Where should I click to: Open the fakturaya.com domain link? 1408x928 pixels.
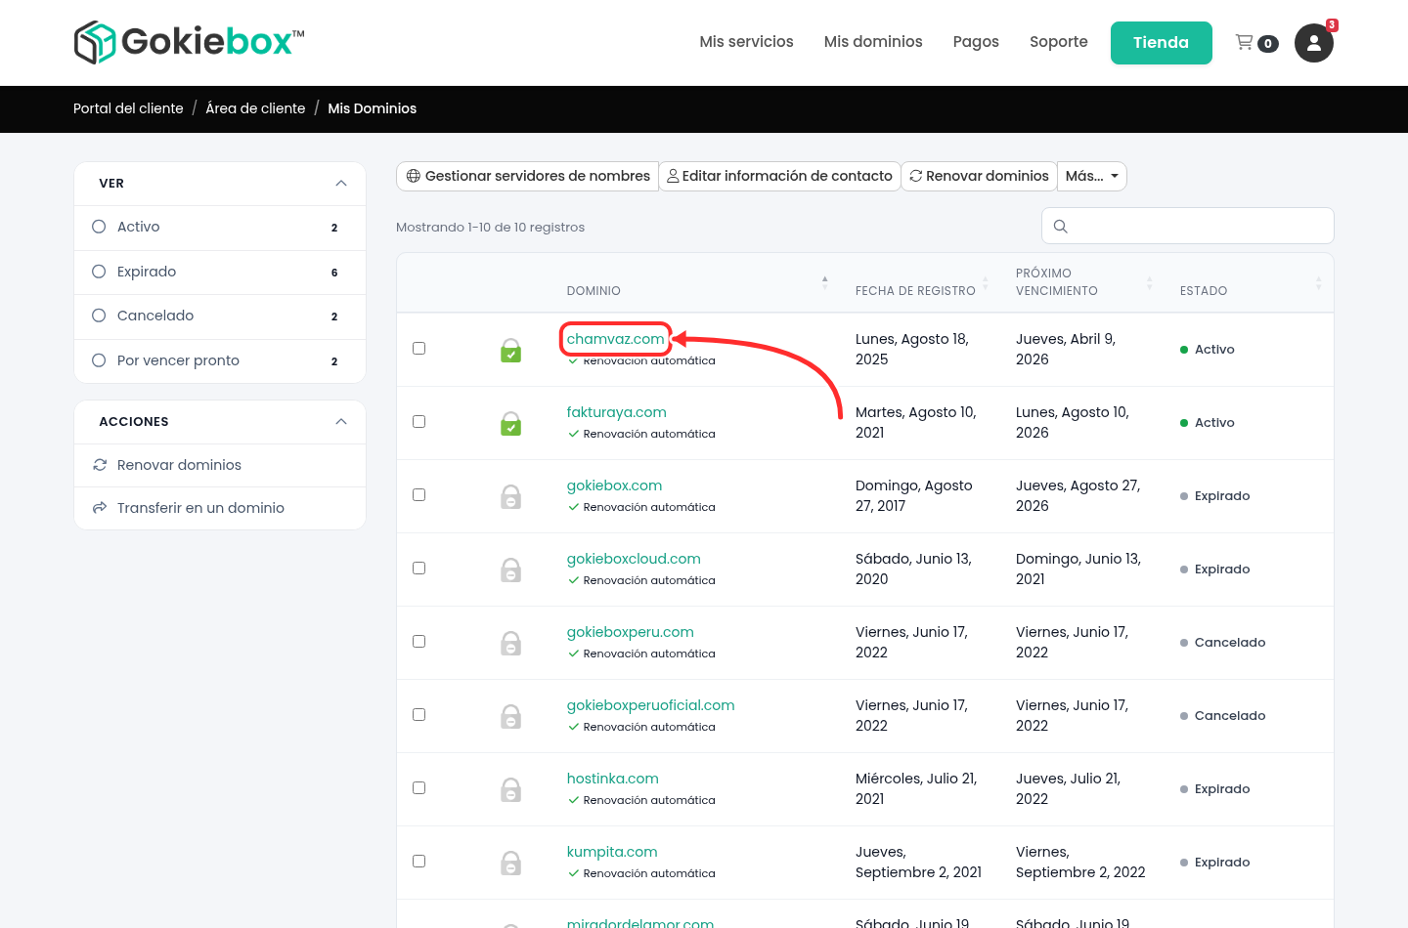[x=617, y=412]
